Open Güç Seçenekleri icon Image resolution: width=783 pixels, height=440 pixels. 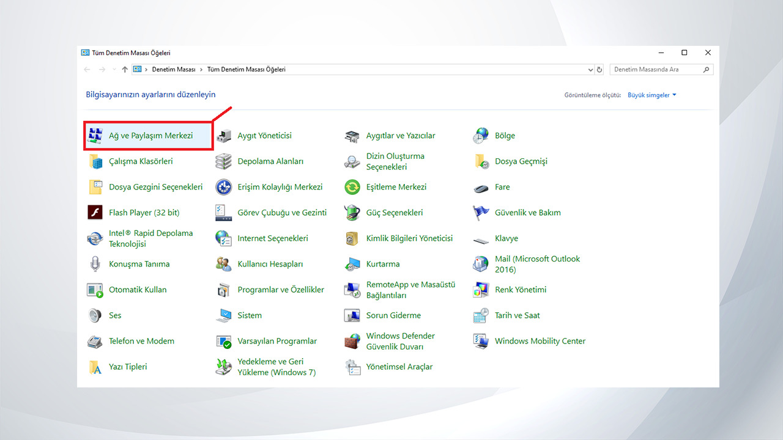coord(352,213)
